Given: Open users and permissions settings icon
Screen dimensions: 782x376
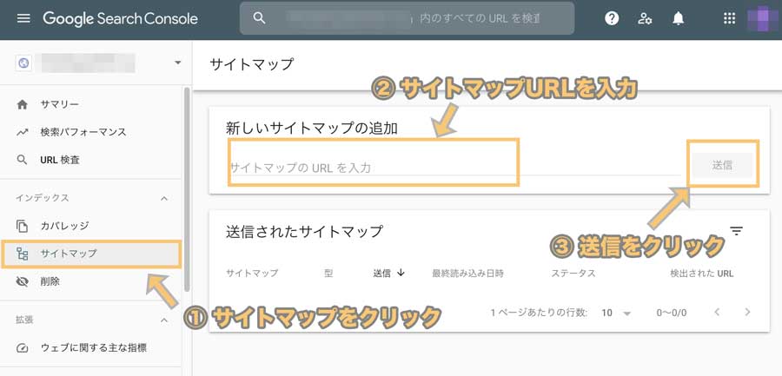Looking at the screenshot, I should [645, 19].
